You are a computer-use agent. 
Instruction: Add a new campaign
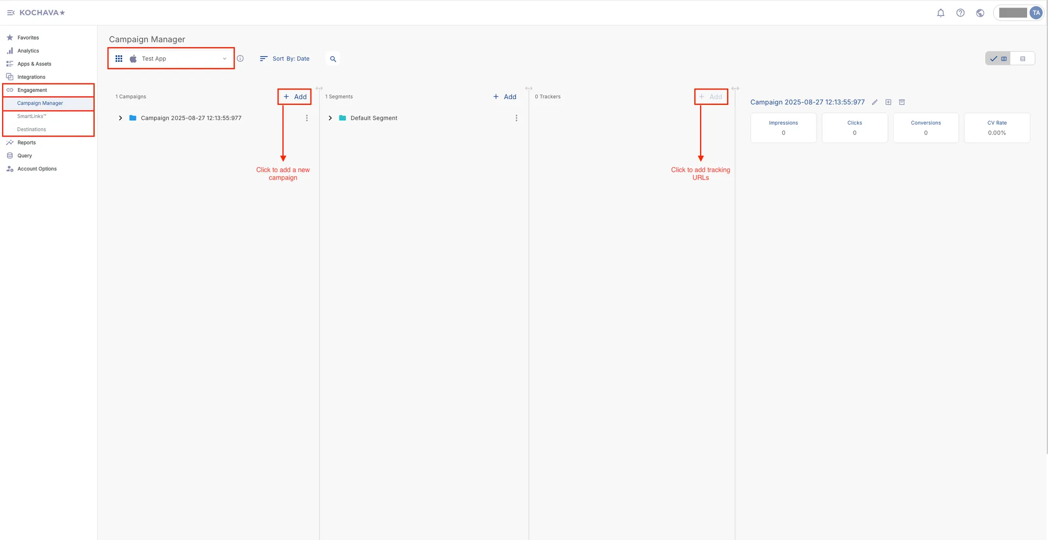click(295, 97)
